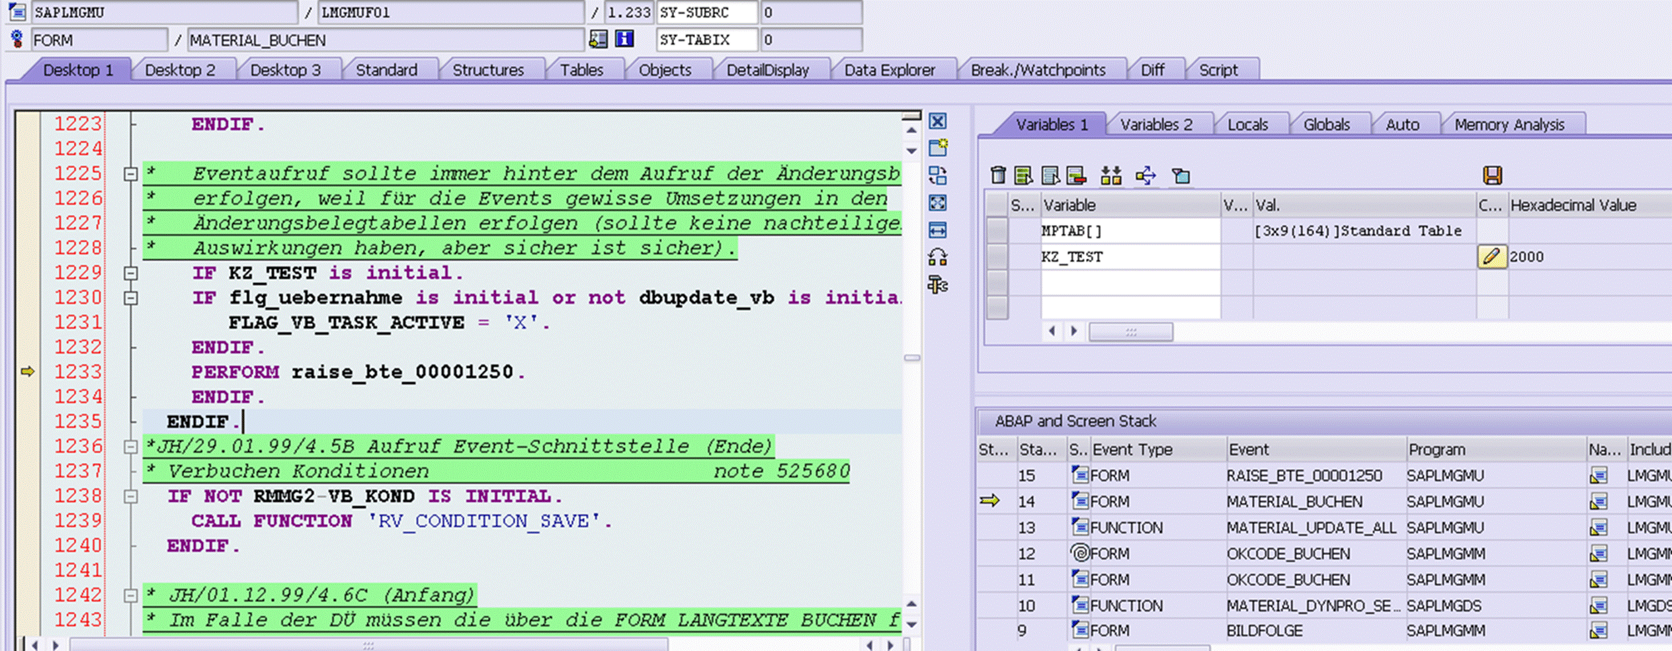The height and width of the screenshot is (651, 1672).
Task: Click pencil change icon beside KZ_TEST value
Action: pos(1491,257)
